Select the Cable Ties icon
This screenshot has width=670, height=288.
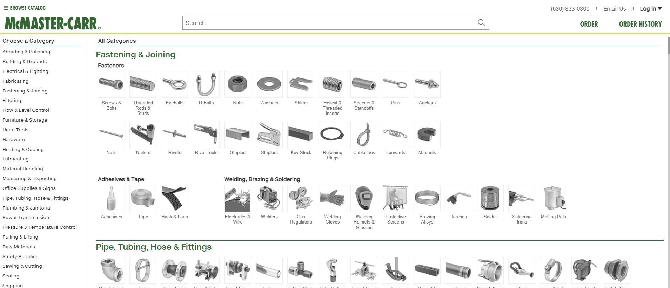[x=364, y=134]
